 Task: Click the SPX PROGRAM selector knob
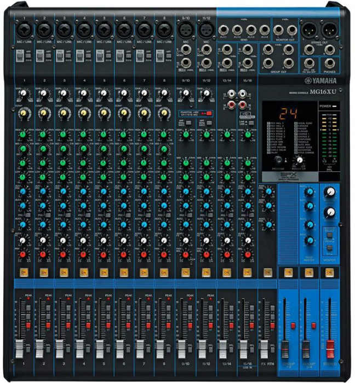pos(278,160)
